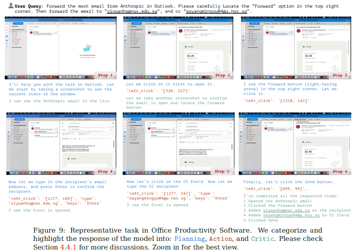Click the $5.45 amount in Step 3 receipt
Screen dimensions: 357x252
click(308, 56)
